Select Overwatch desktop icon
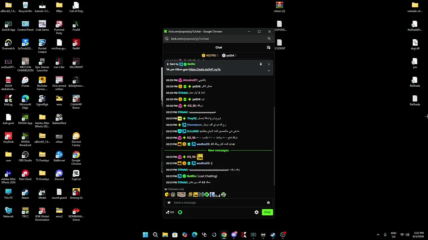The width and height of the screenshot is (428, 240). [x=8, y=44]
